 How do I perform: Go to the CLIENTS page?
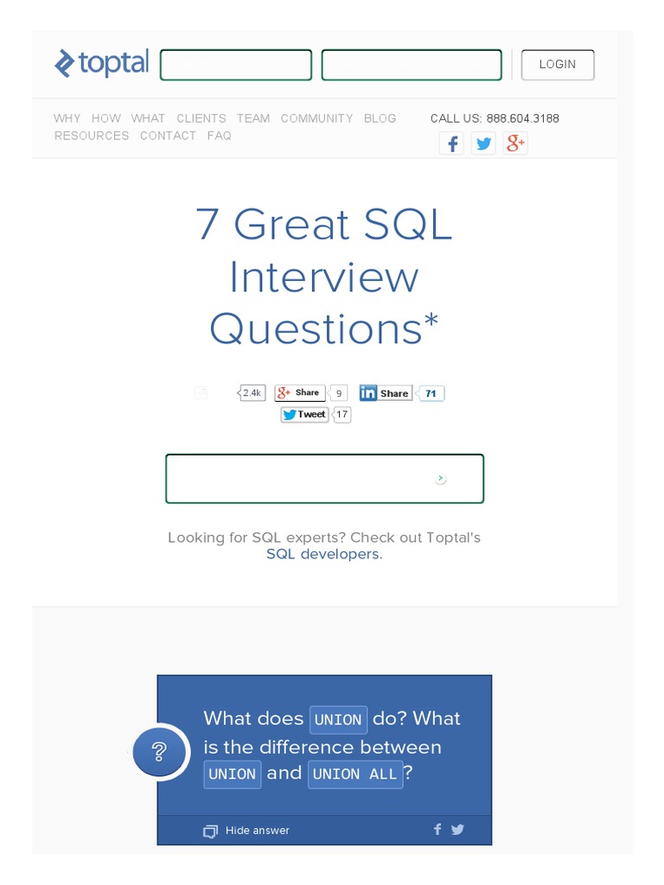click(201, 118)
